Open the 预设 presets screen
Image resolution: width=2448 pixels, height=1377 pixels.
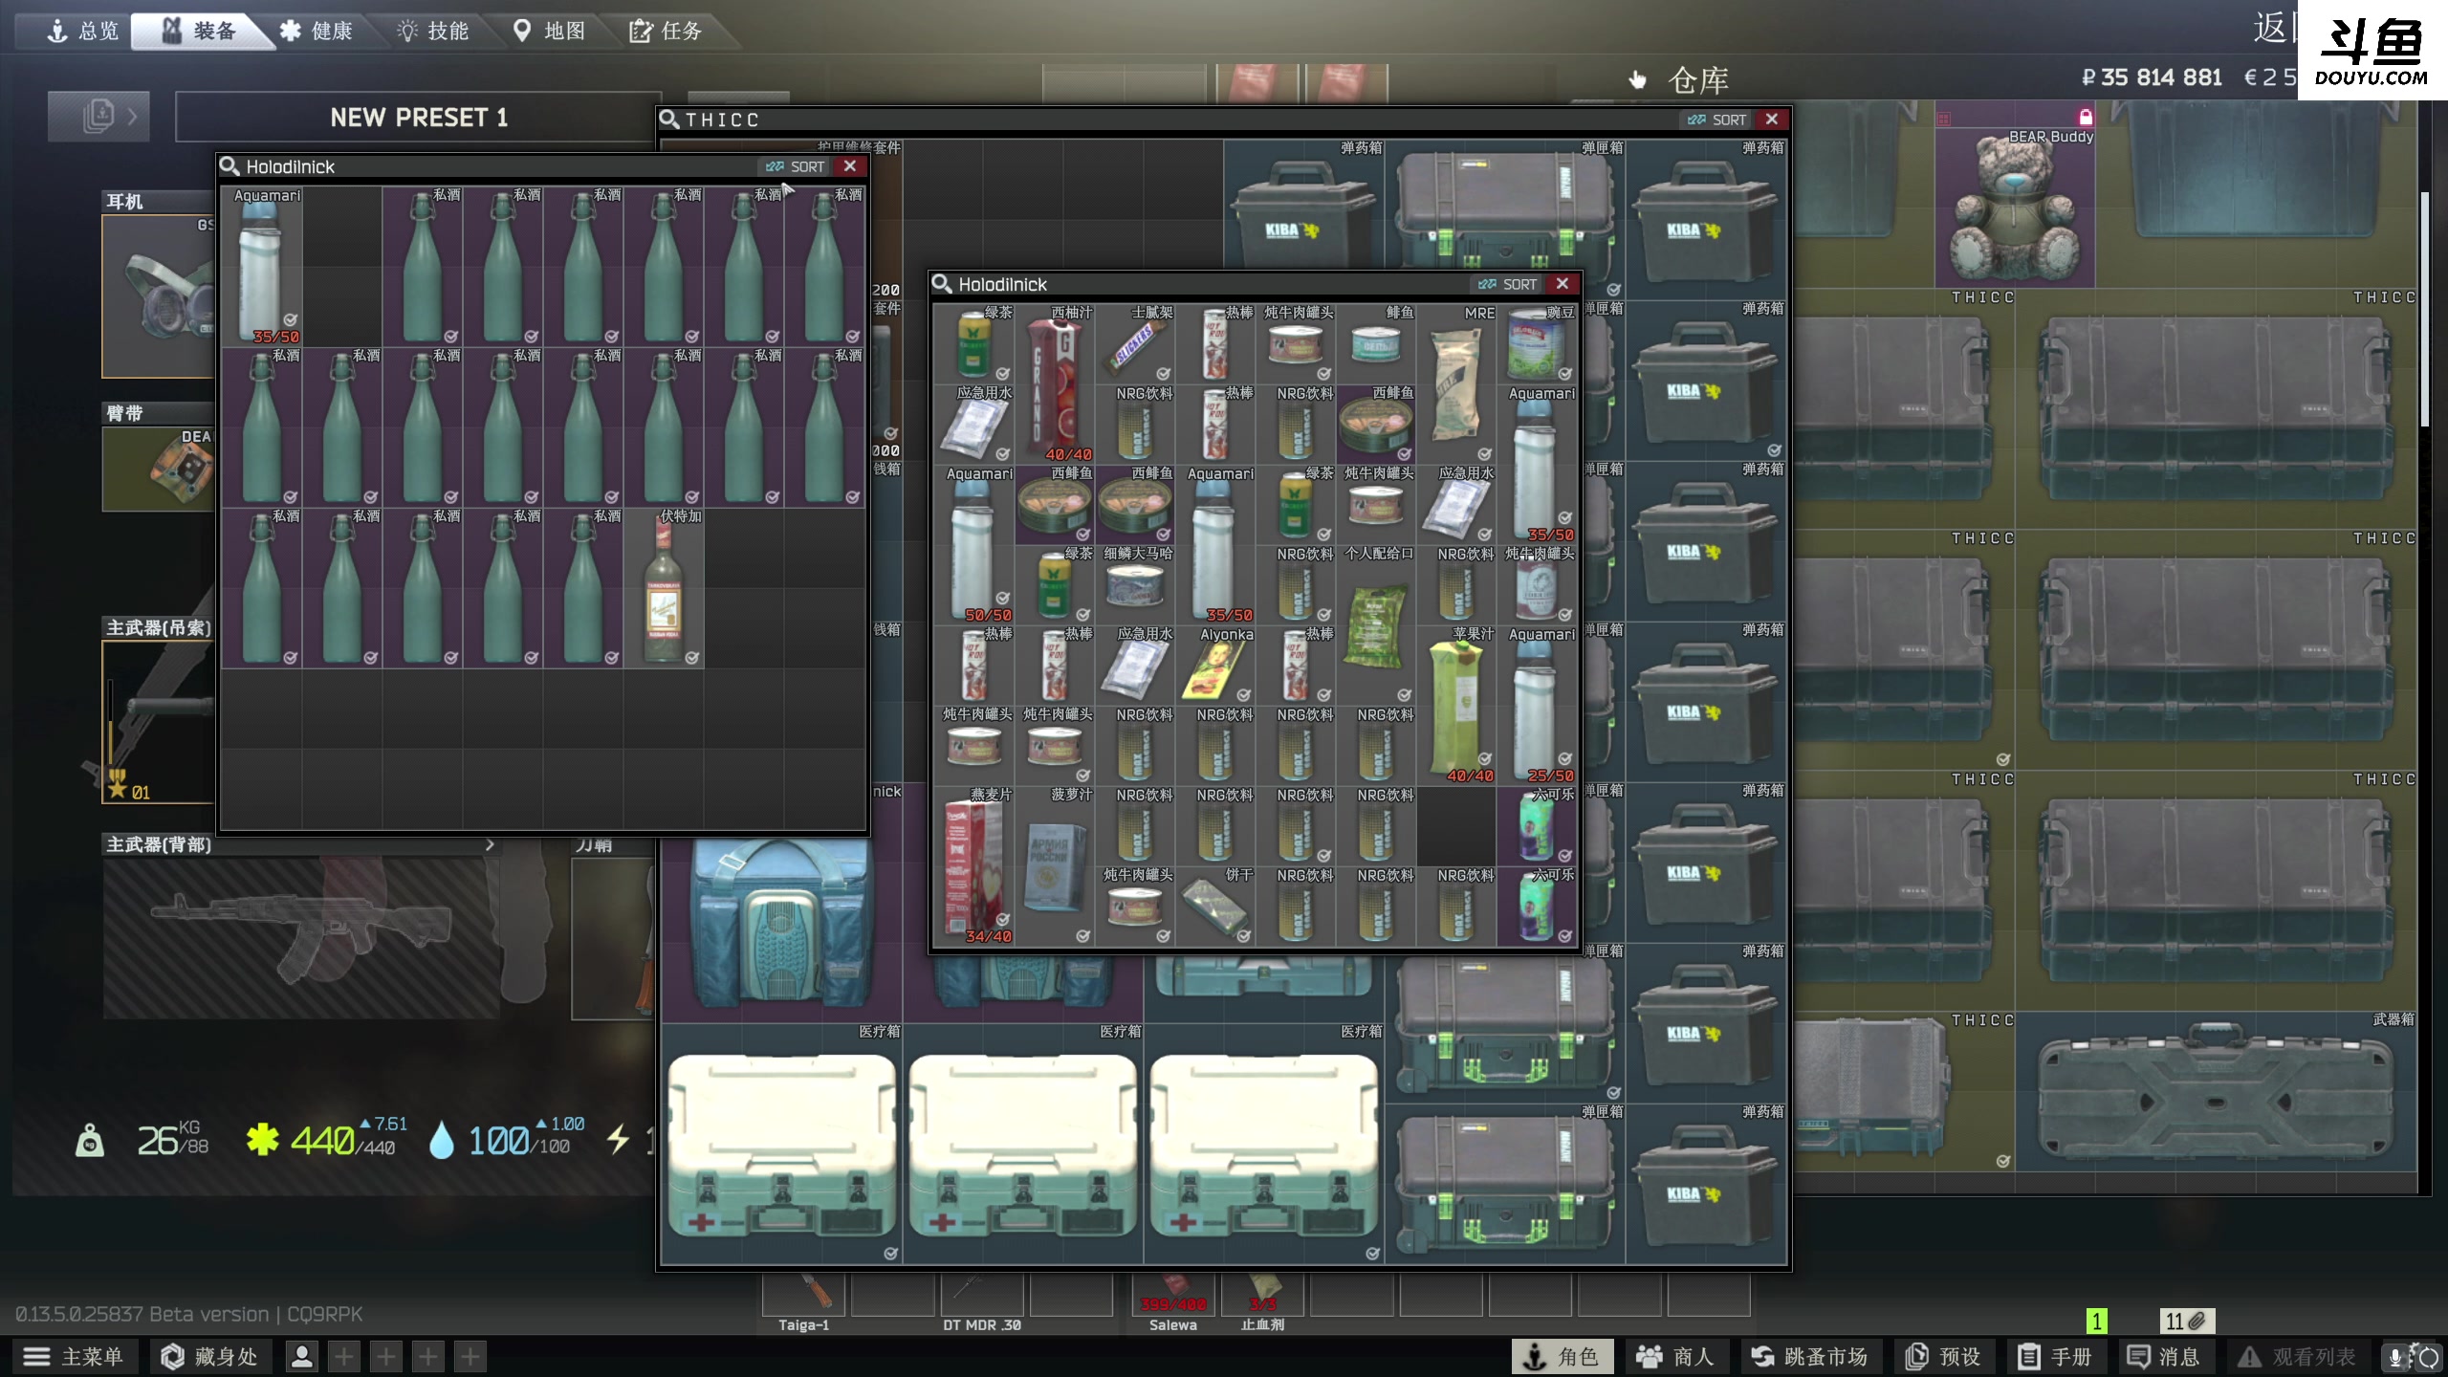pos(1943,1356)
